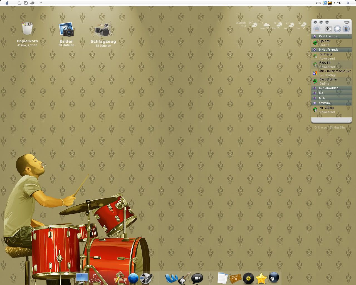Open the video chat bubble icon in dock
The image size is (356, 285).
point(197,278)
